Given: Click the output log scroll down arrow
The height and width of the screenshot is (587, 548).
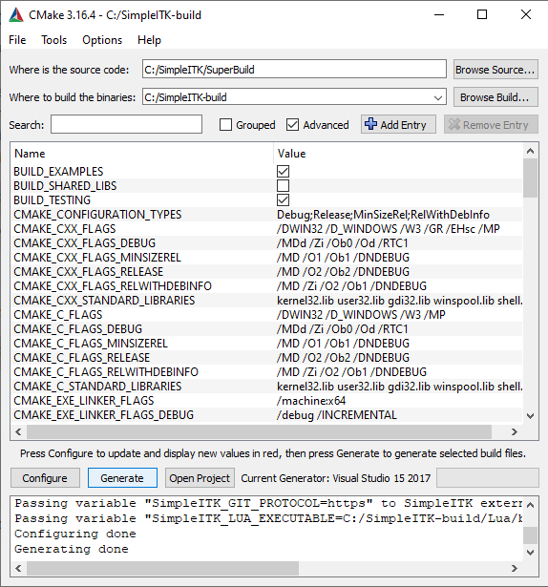Looking at the screenshot, I should point(531,553).
